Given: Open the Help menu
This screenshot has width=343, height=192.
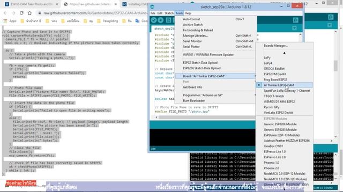Looking at the screenshot, I should (188, 13).
